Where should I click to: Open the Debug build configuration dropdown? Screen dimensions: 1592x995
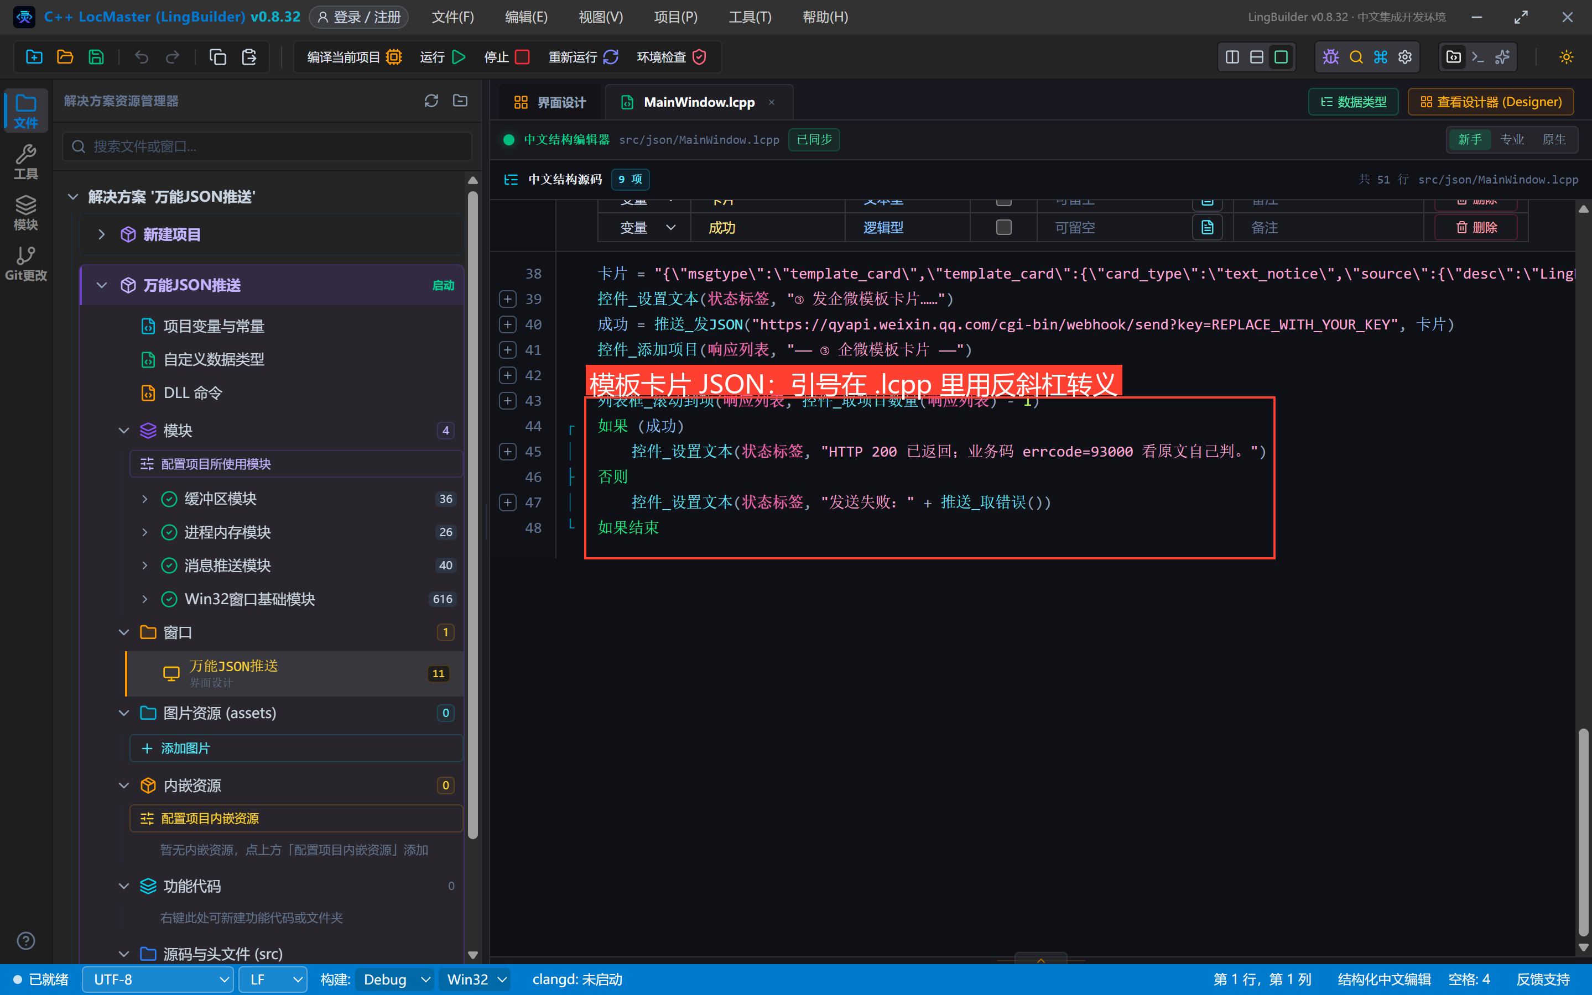pyautogui.click(x=395, y=979)
